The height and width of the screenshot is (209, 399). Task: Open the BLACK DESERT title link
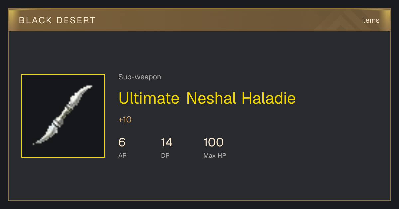click(57, 20)
